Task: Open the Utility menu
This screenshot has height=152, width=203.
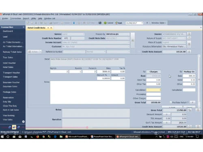Action: pos(33,18)
